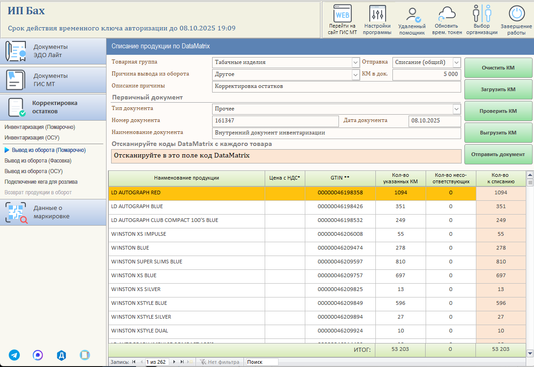This screenshot has width=534, height=367.
Task: Go to next record navigation arrow
Action: tap(174, 362)
